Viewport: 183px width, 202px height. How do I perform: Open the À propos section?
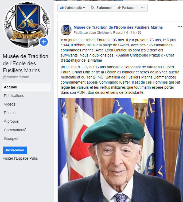tap(11, 121)
